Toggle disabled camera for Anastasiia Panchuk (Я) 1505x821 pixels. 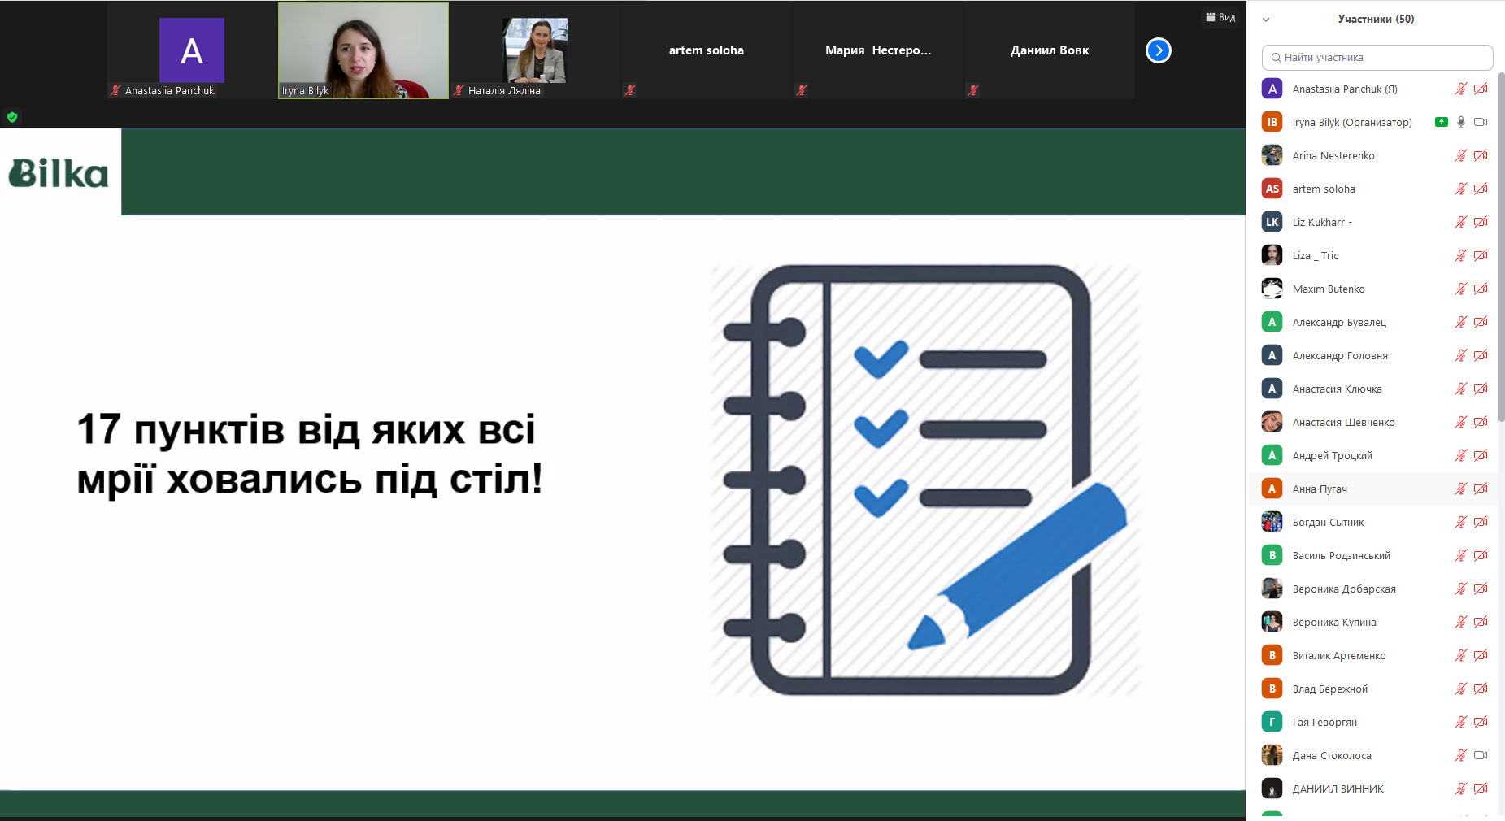(x=1481, y=89)
